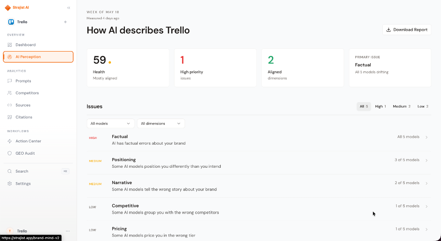Click the Trello user menu ellipsis
The width and height of the screenshot is (441, 241).
(68, 231)
